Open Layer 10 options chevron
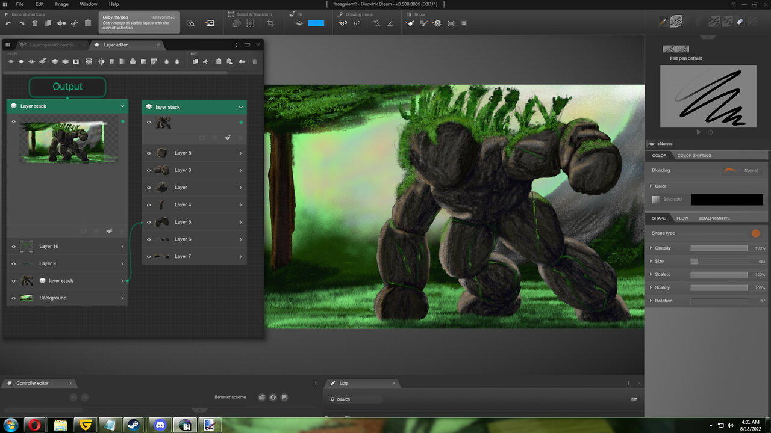This screenshot has height=433, width=771. point(122,247)
